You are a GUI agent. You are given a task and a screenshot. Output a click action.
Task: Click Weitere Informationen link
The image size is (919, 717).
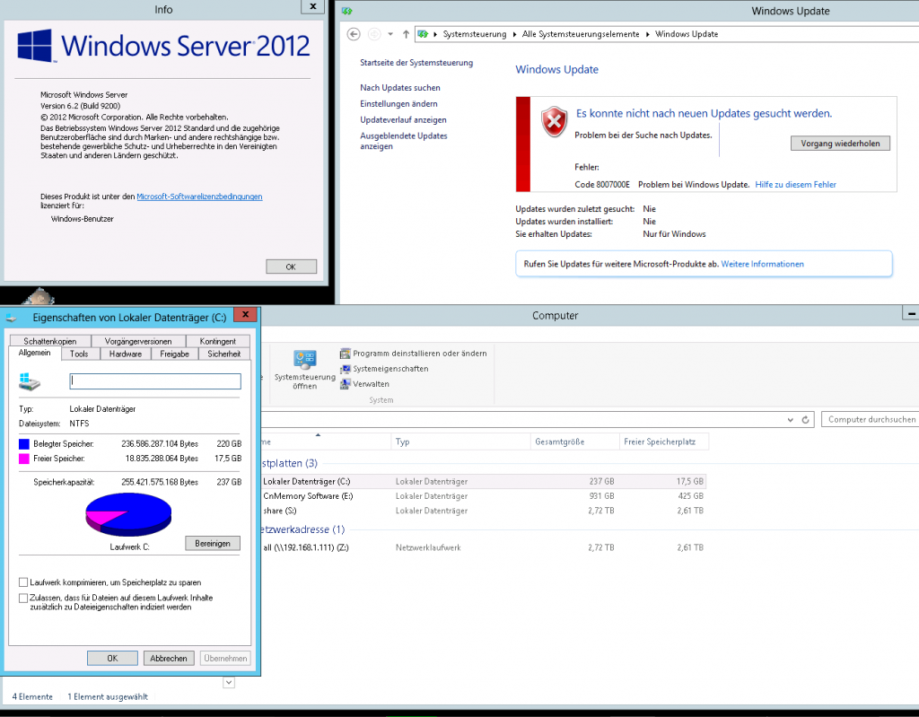tap(762, 264)
